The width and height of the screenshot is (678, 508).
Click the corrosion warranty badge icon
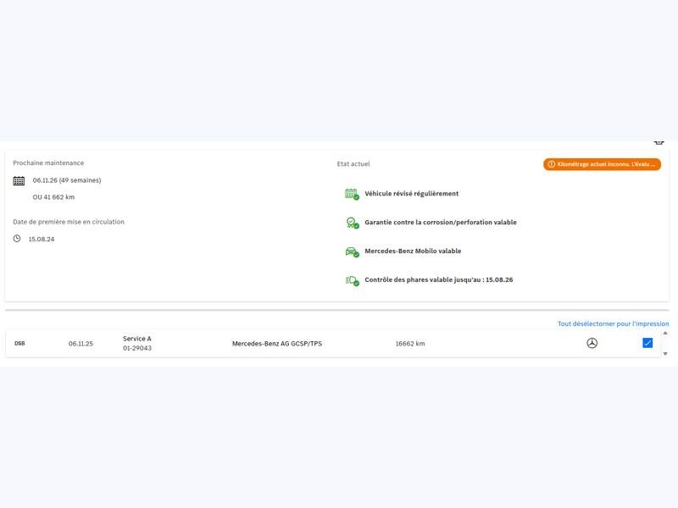[x=352, y=223]
